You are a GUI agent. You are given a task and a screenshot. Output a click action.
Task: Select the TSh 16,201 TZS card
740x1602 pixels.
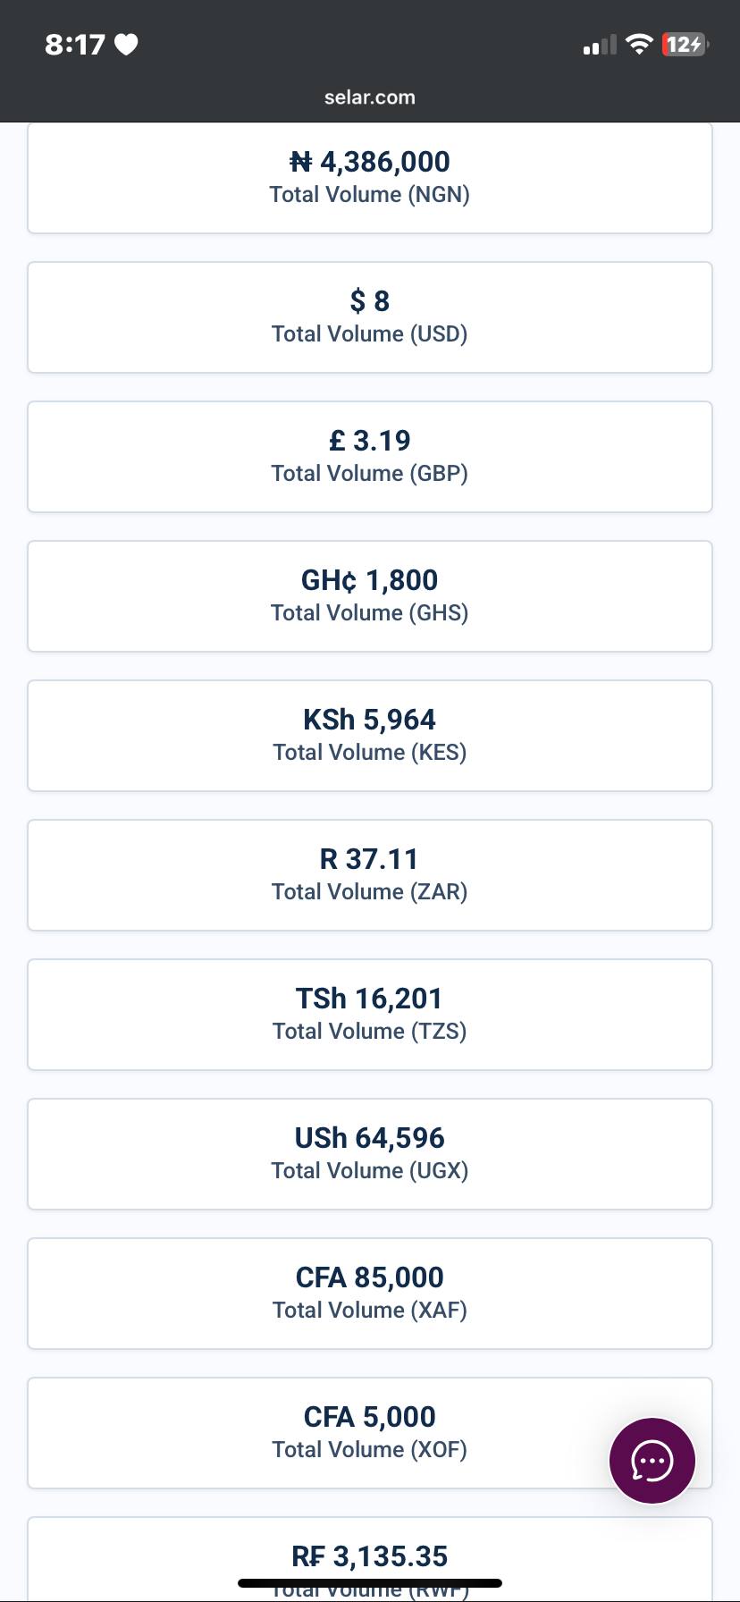click(370, 1015)
